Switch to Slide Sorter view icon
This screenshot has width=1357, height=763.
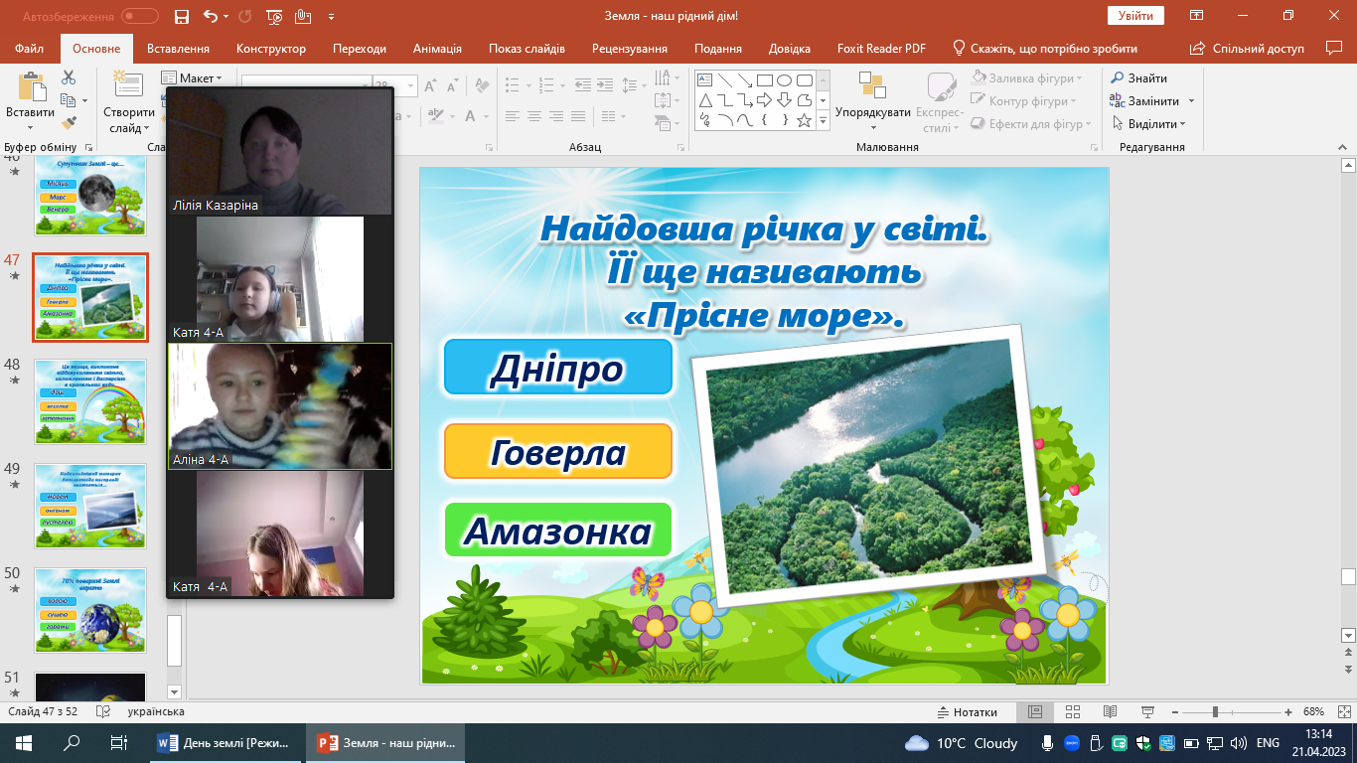tap(1072, 712)
